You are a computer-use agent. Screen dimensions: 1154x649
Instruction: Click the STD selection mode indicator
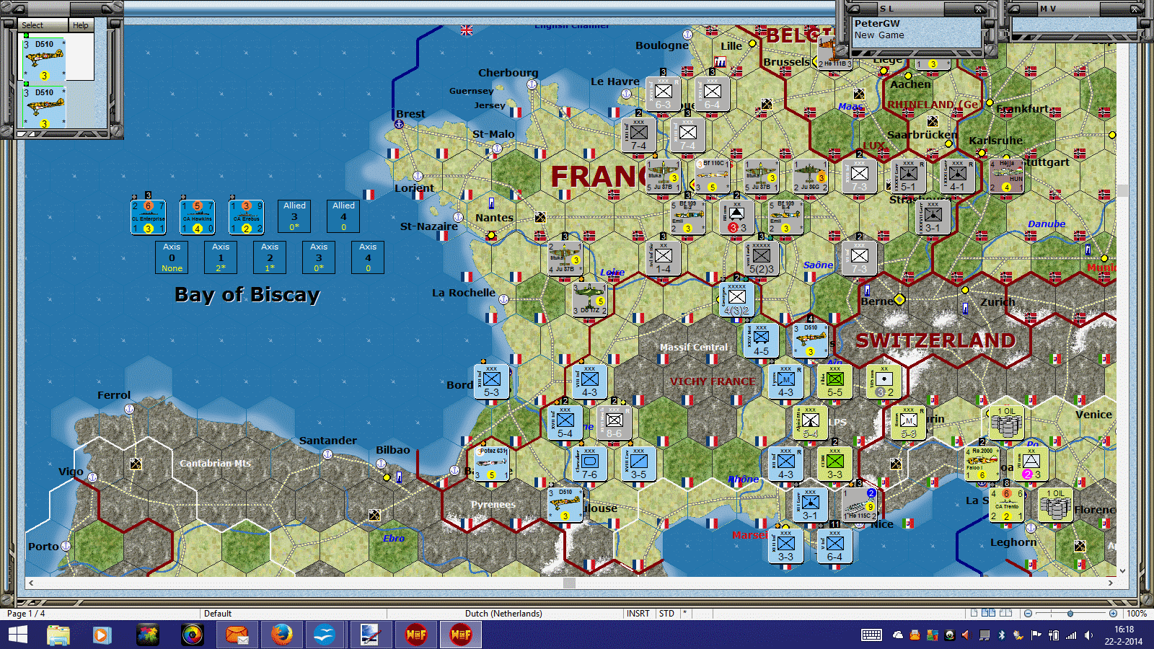(x=666, y=614)
